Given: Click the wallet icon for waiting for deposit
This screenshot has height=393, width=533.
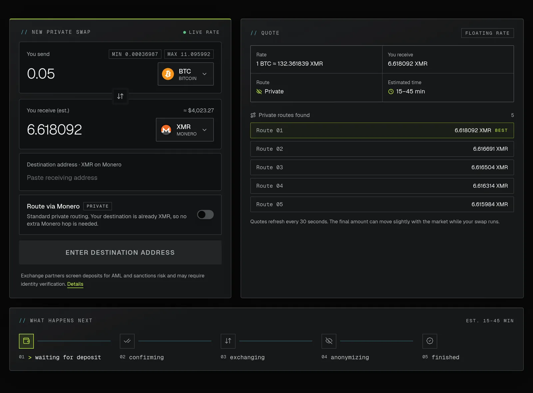Looking at the screenshot, I should pos(26,341).
